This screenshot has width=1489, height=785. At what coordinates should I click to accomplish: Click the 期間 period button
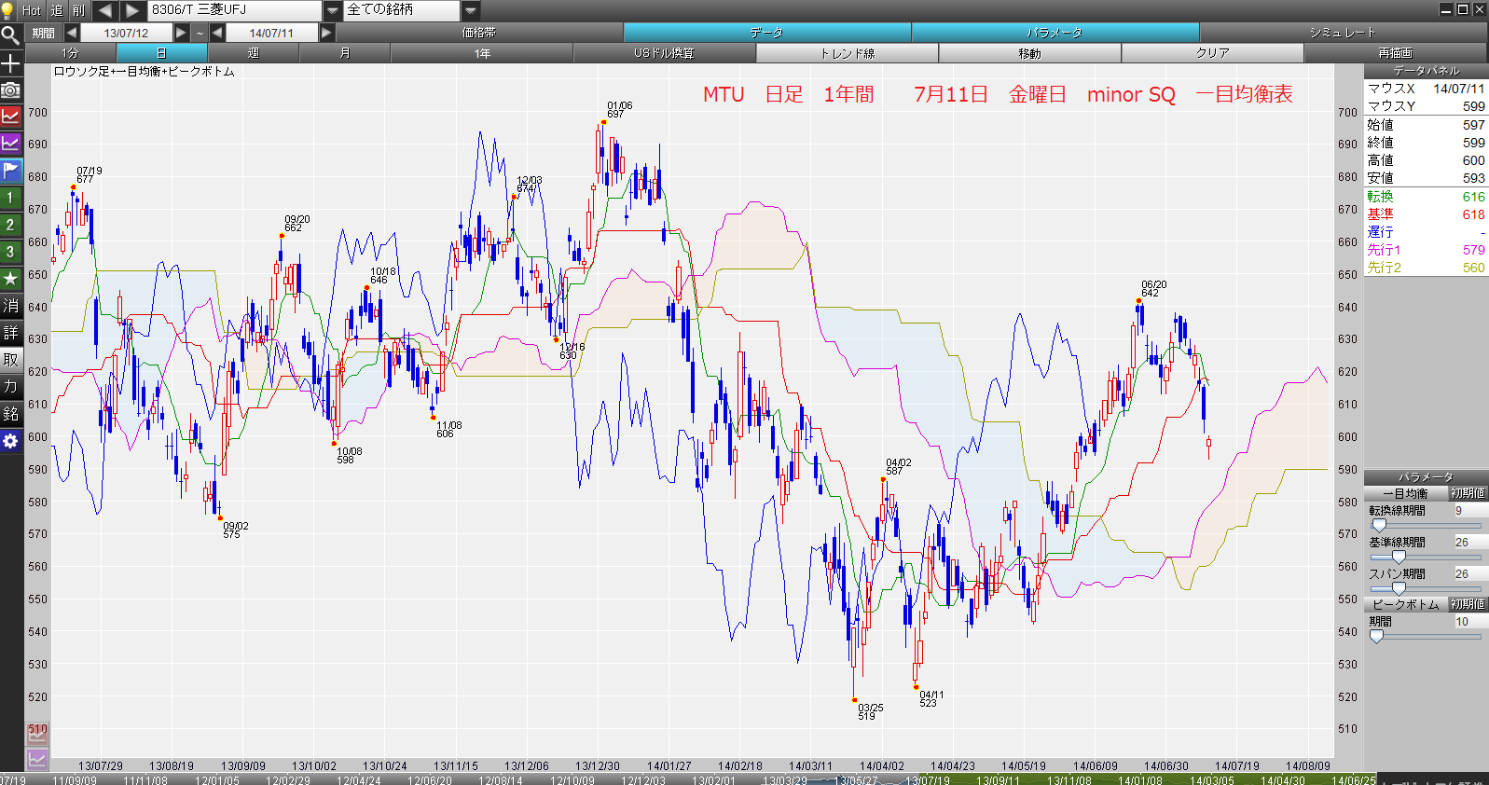coord(44,33)
